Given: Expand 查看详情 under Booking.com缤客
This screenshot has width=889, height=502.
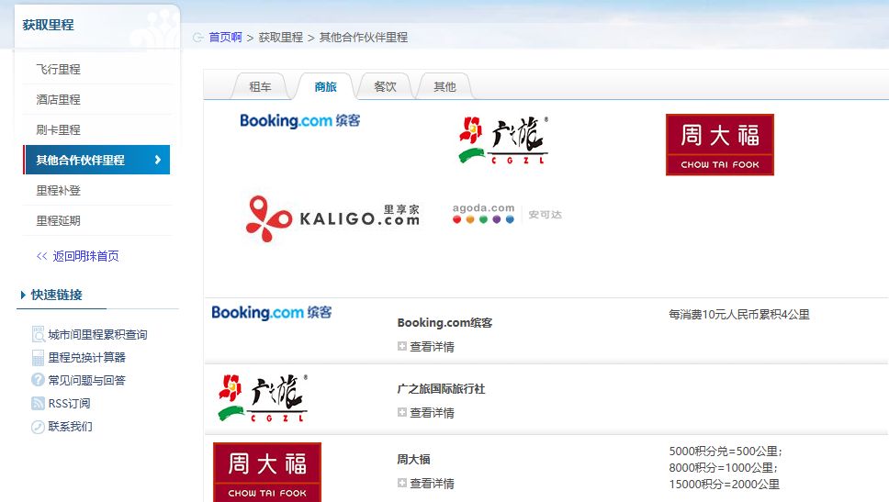Looking at the screenshot, I should point(426,347).
